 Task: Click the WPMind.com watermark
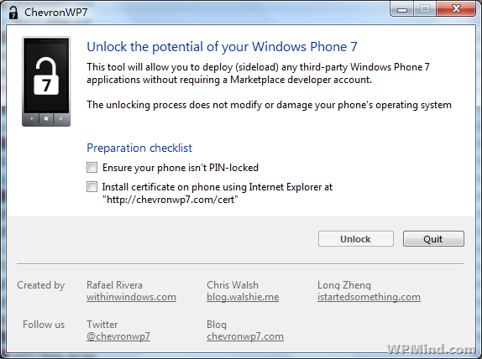point(432,350)
